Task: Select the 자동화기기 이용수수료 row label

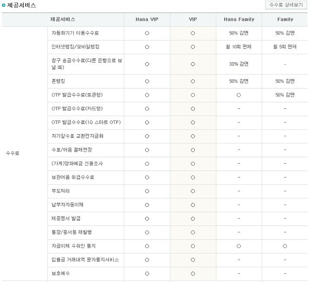Action: tap(75, 33)
